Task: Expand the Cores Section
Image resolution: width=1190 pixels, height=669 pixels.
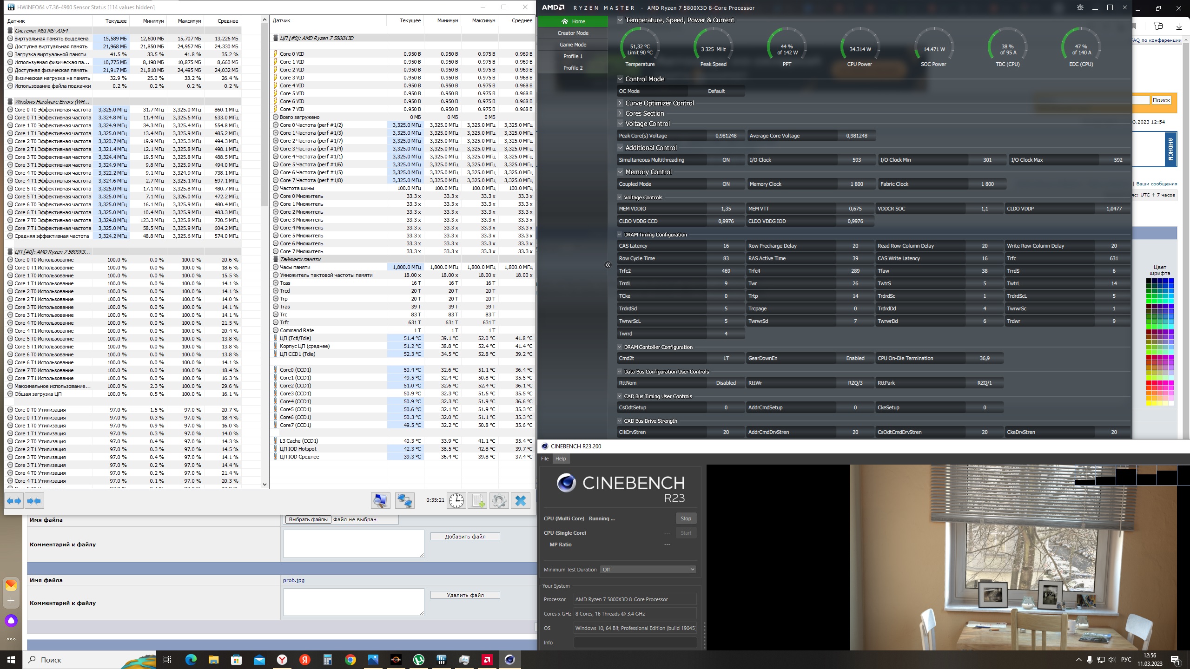Action: 620,113
